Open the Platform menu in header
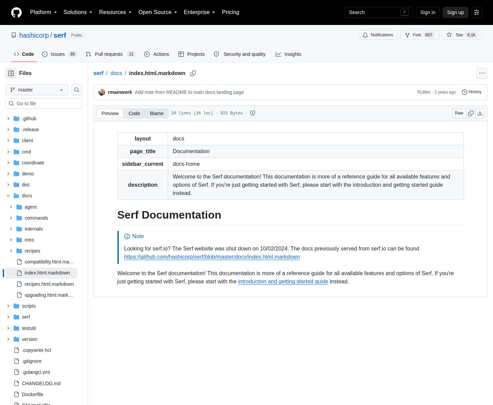The height and width of the screenshot is (405, 493). [x=43, y=12]
